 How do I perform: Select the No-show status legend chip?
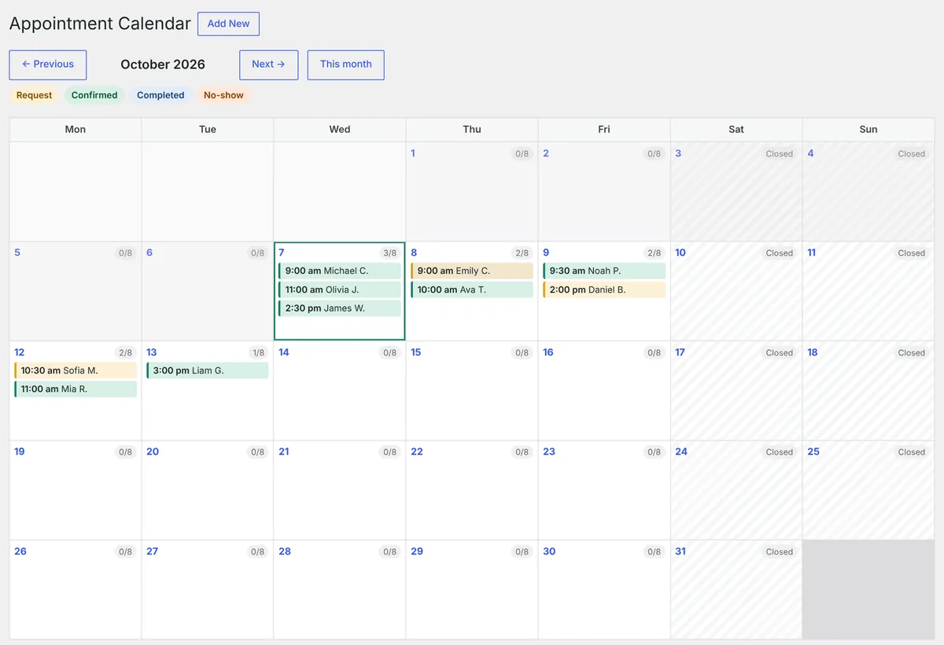tap(223, 95)
